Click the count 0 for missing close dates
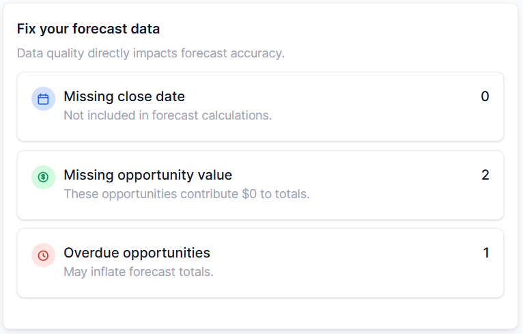 coord(485,96)
